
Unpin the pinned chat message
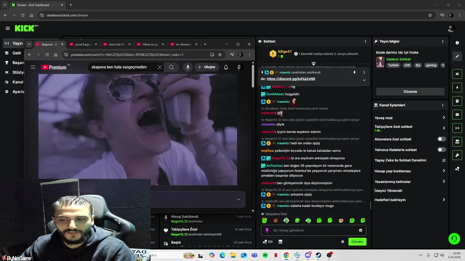[x=355, y=72]
